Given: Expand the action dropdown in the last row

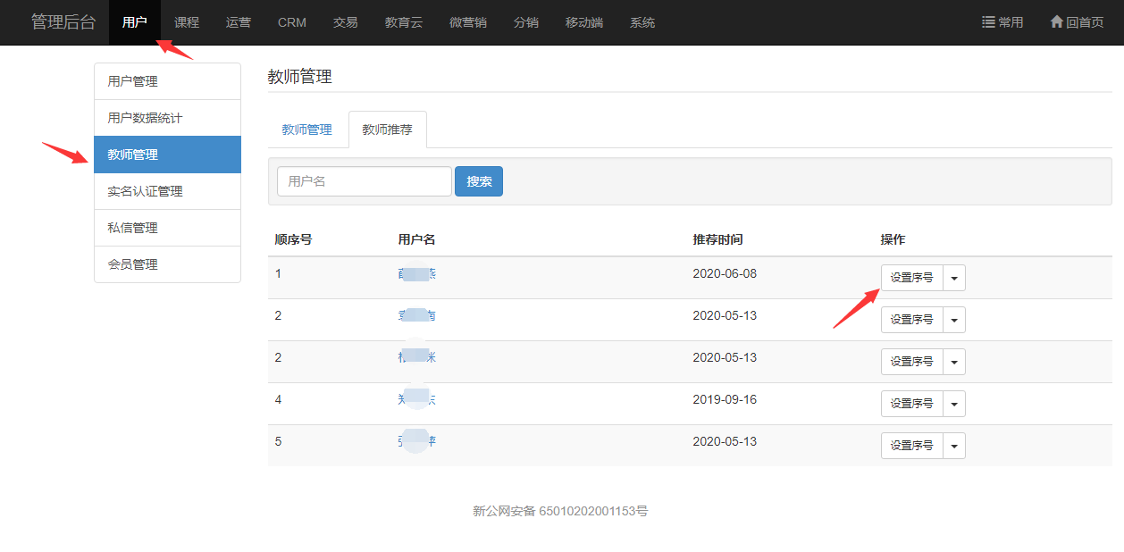Looking at the screenshot, I should pos(954,446).
